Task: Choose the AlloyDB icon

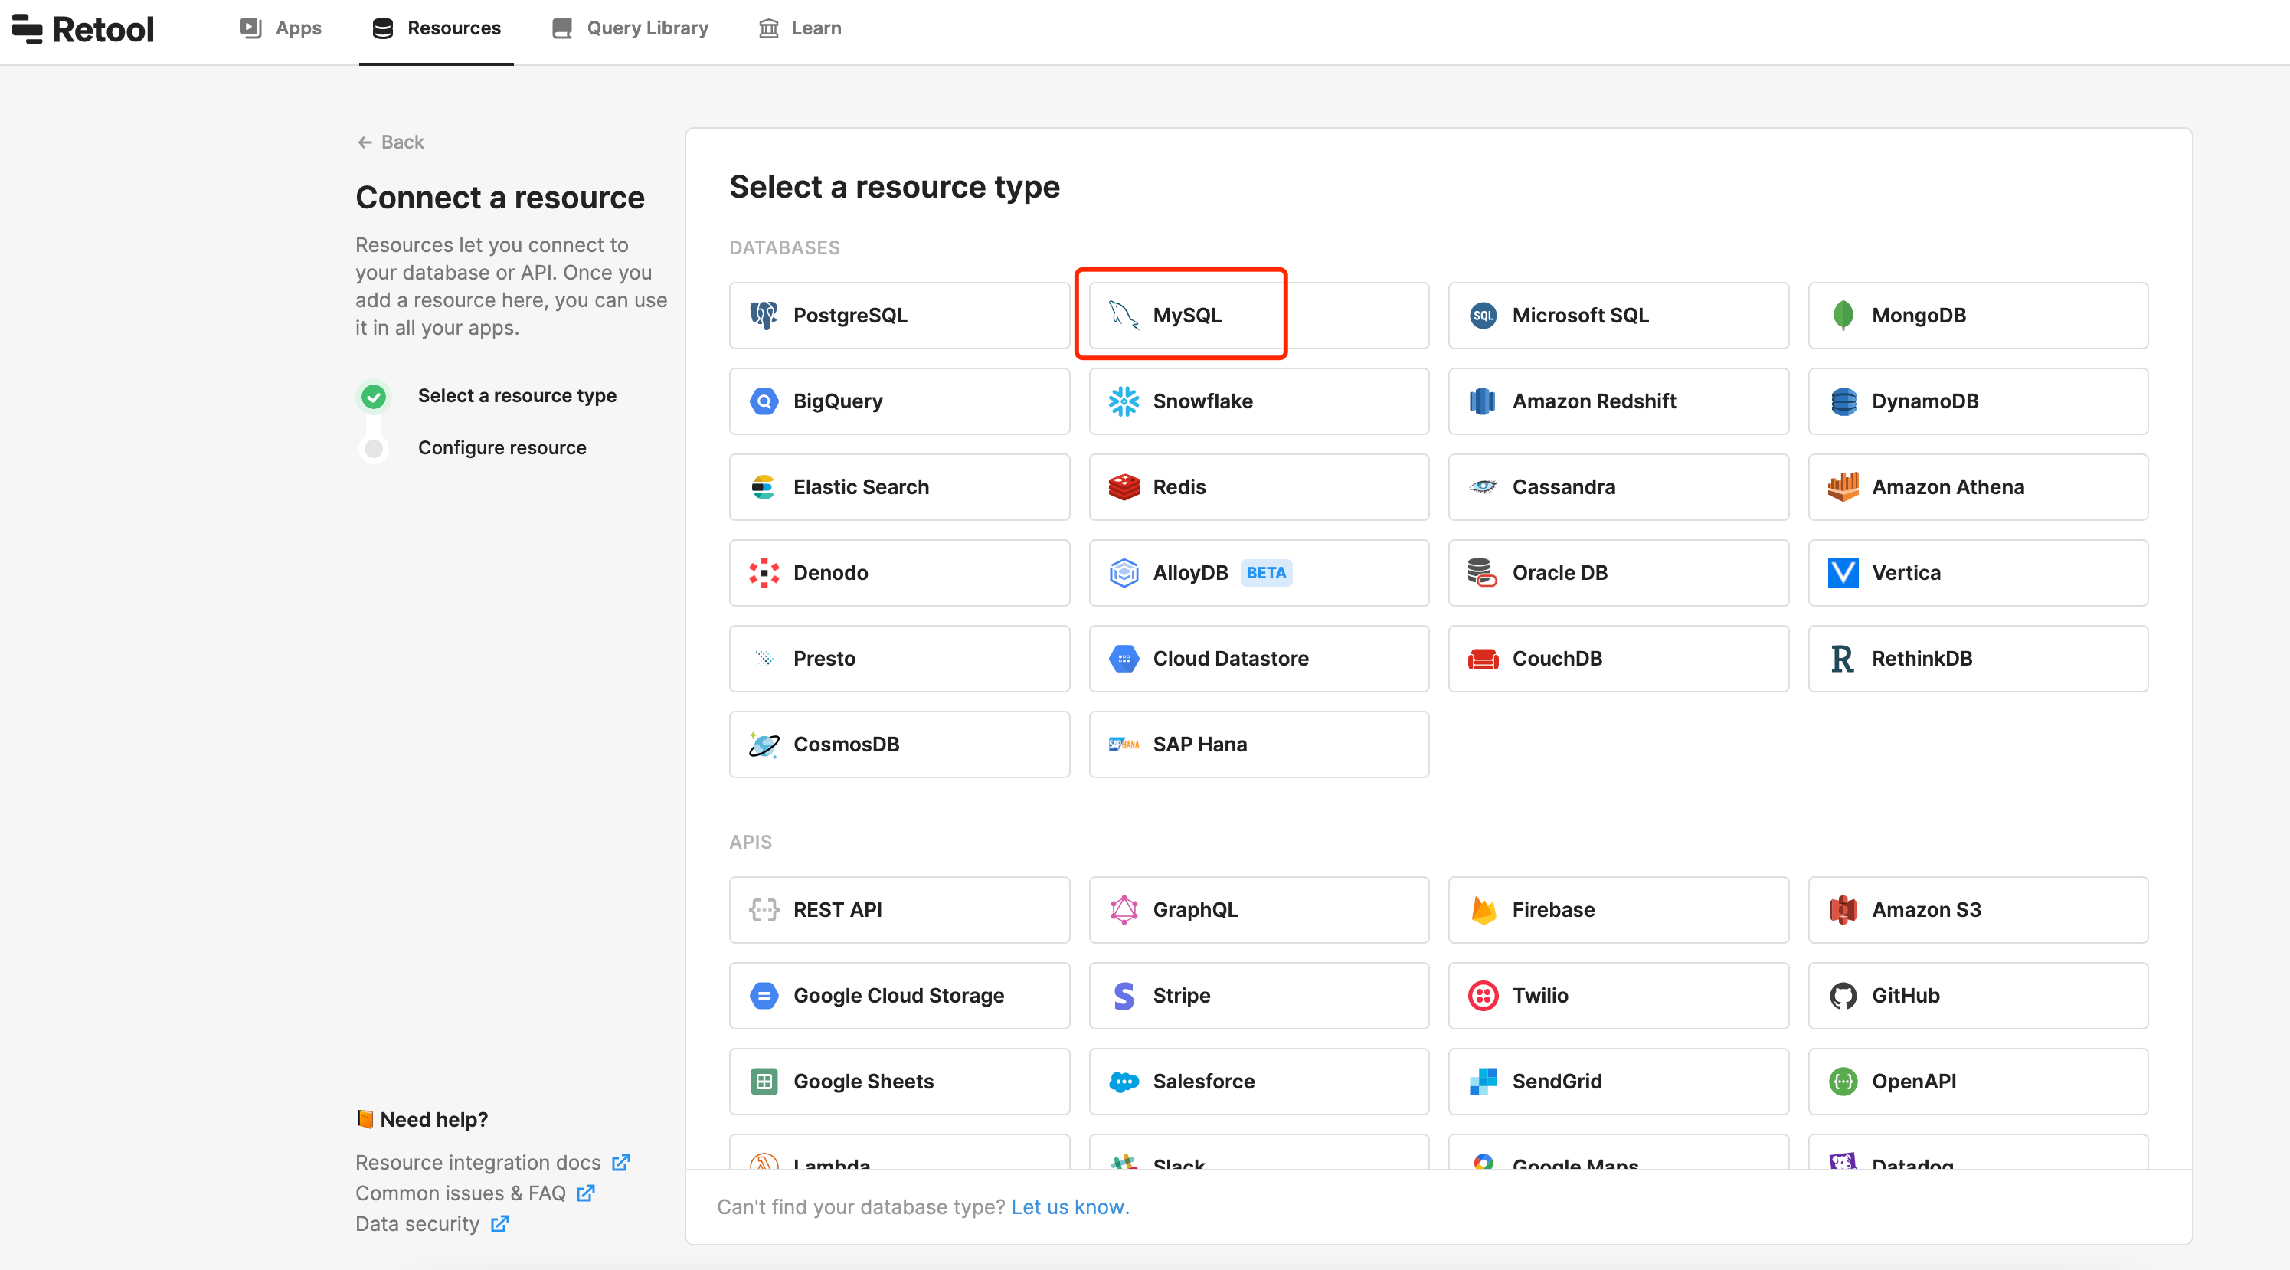Action: point(1124,574)
